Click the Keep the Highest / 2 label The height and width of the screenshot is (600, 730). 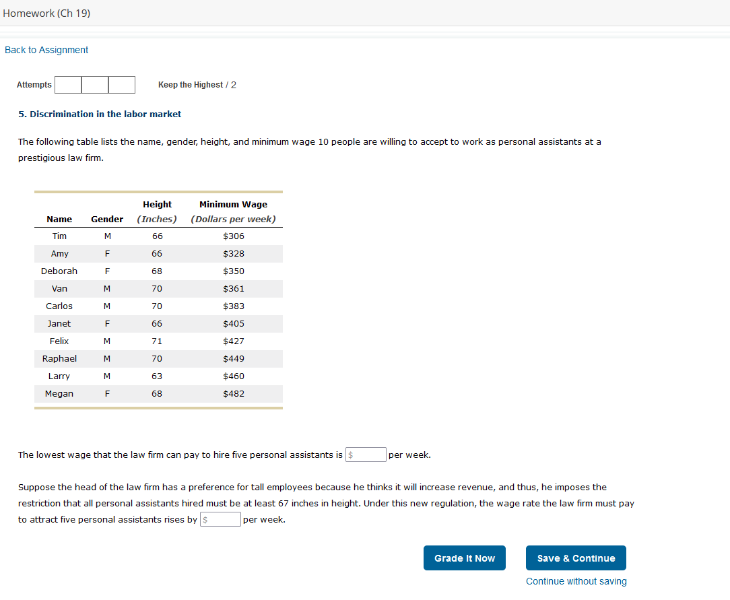pyautogui.click(x=197, y=85)
